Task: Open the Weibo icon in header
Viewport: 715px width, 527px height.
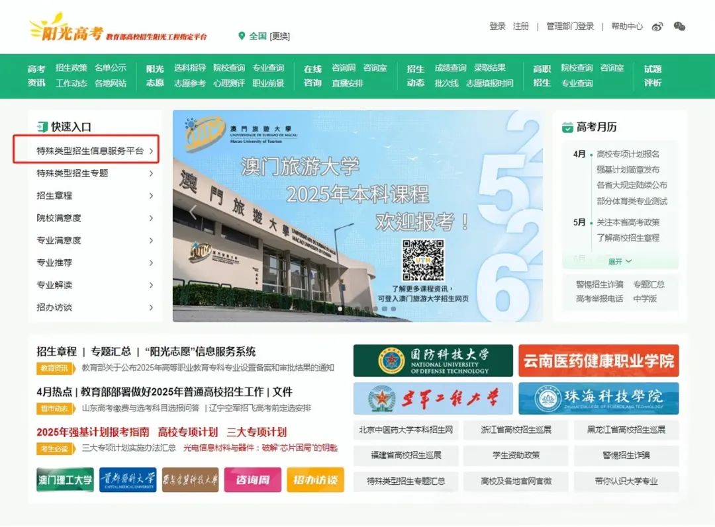Action: (x=657, y=26)
